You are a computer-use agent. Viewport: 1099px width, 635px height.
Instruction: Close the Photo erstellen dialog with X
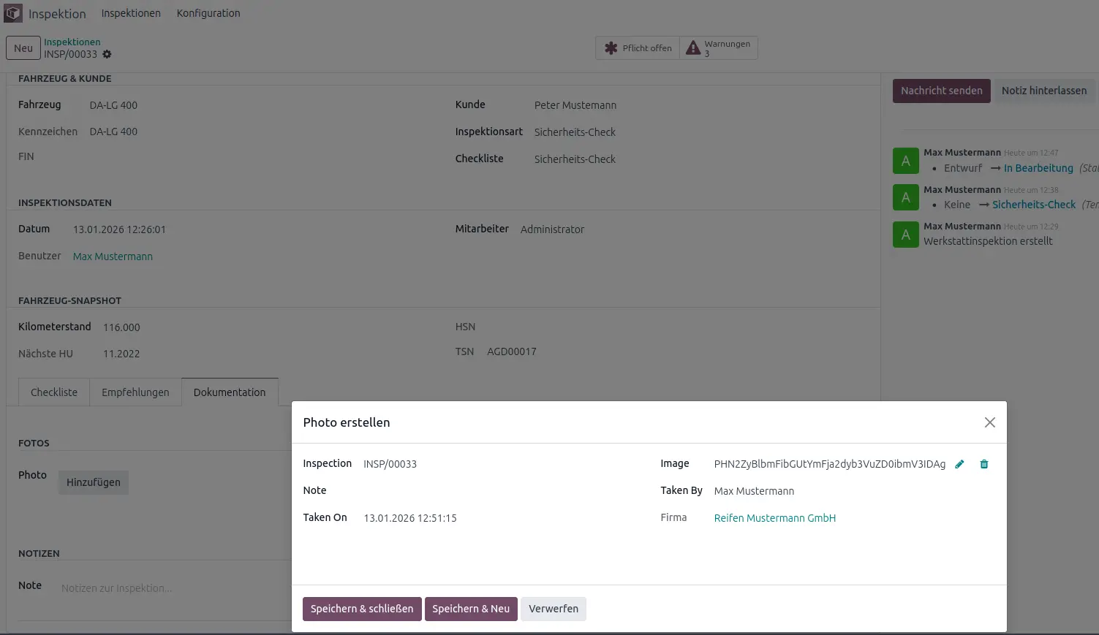989,422
